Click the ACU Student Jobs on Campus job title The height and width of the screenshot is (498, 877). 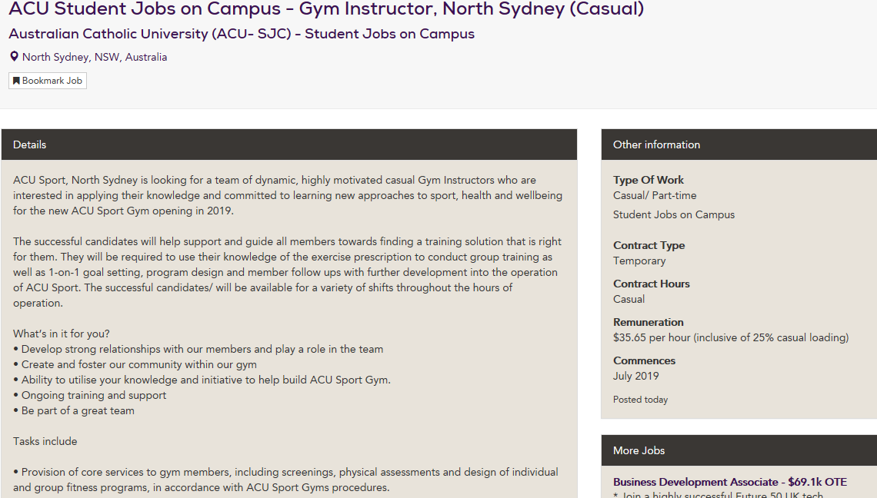[x=327, y=9]
